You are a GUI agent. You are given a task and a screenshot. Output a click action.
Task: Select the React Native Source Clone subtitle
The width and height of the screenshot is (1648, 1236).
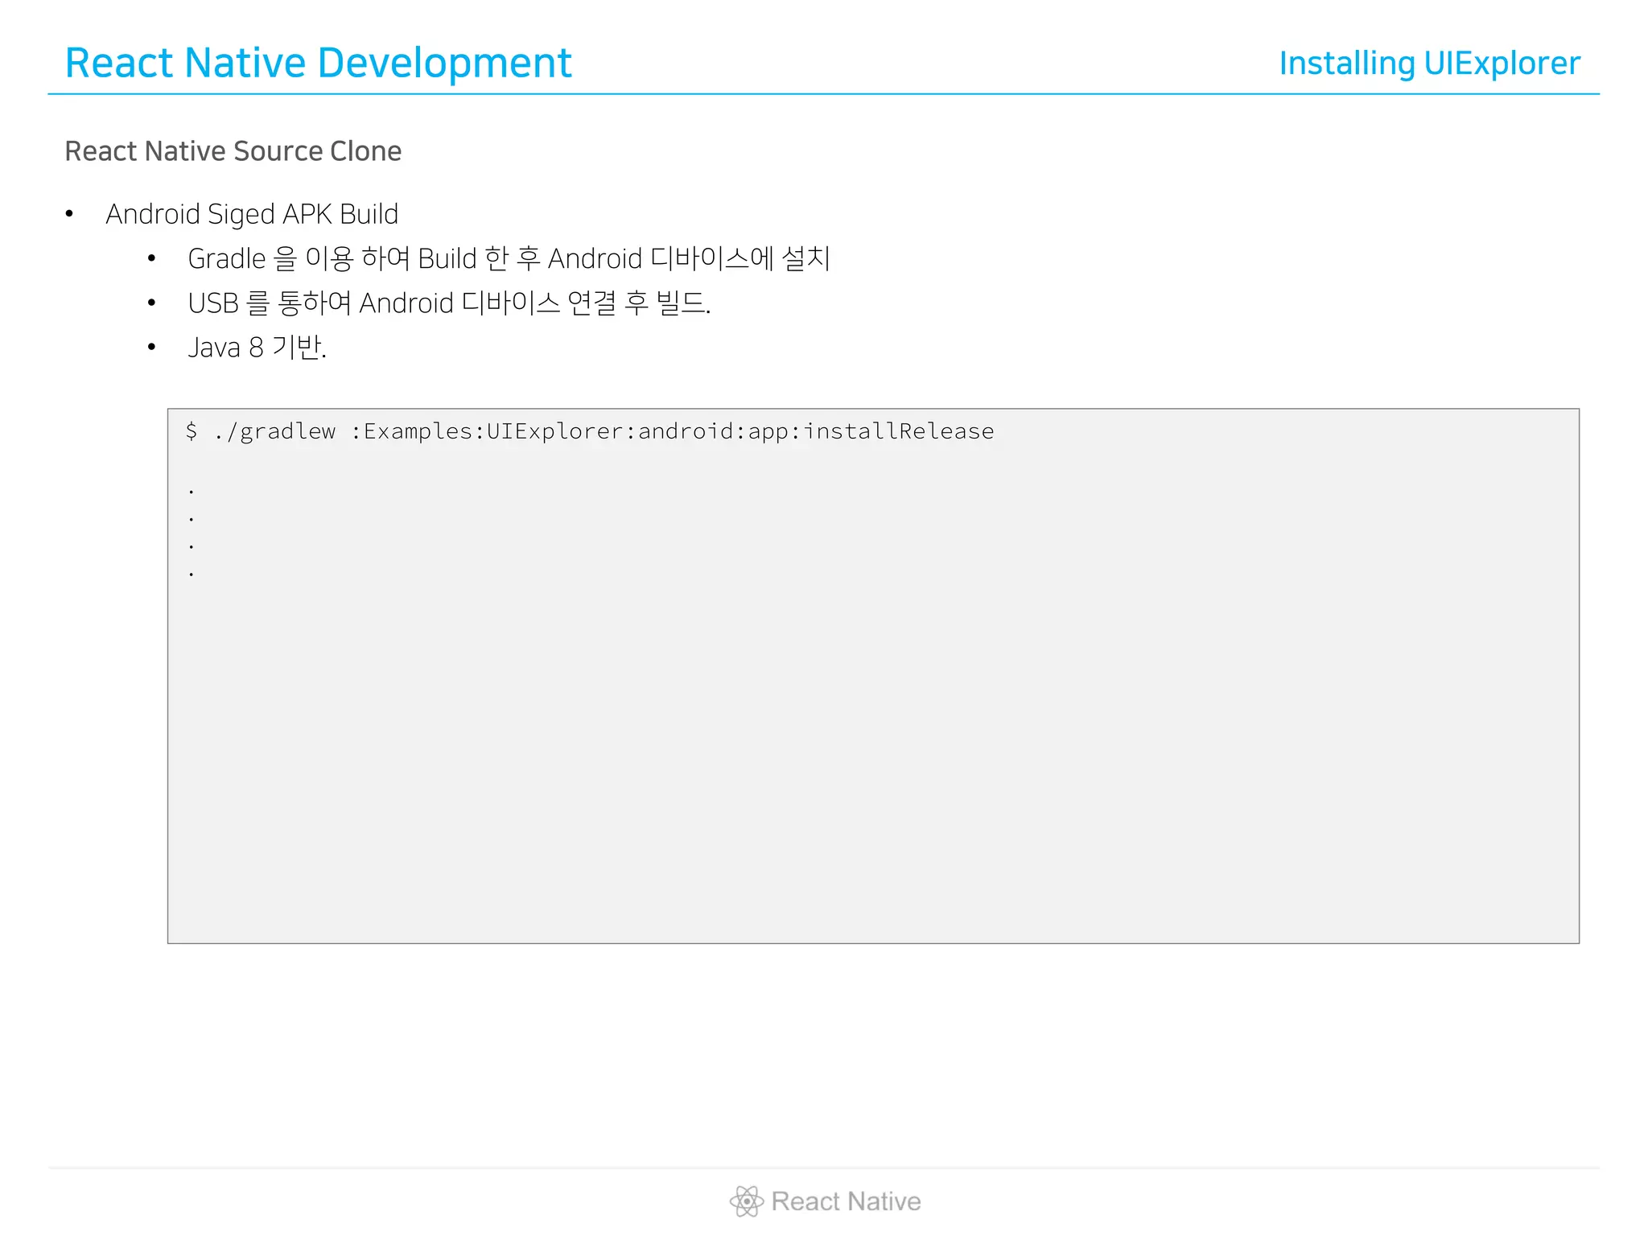233,151
